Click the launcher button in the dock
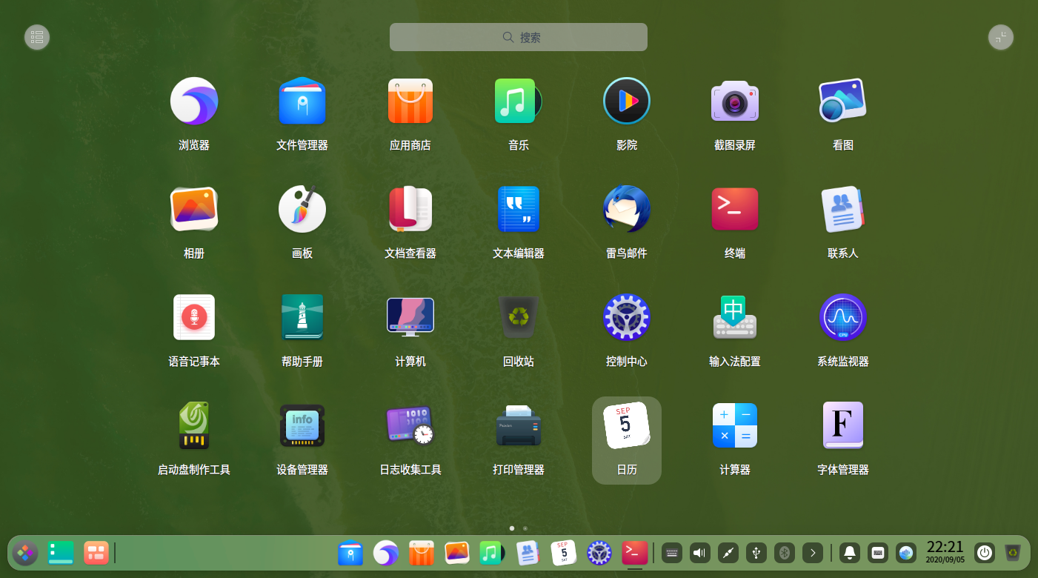The width and height of the screenshot is (1038, 578). coord(25,553)
